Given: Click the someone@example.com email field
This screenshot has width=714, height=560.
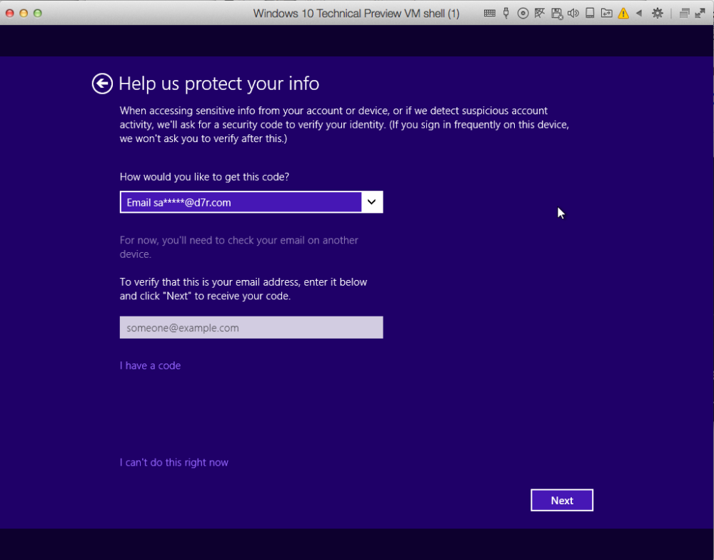Looking at the screenshot, I should (x=251, y=328).
